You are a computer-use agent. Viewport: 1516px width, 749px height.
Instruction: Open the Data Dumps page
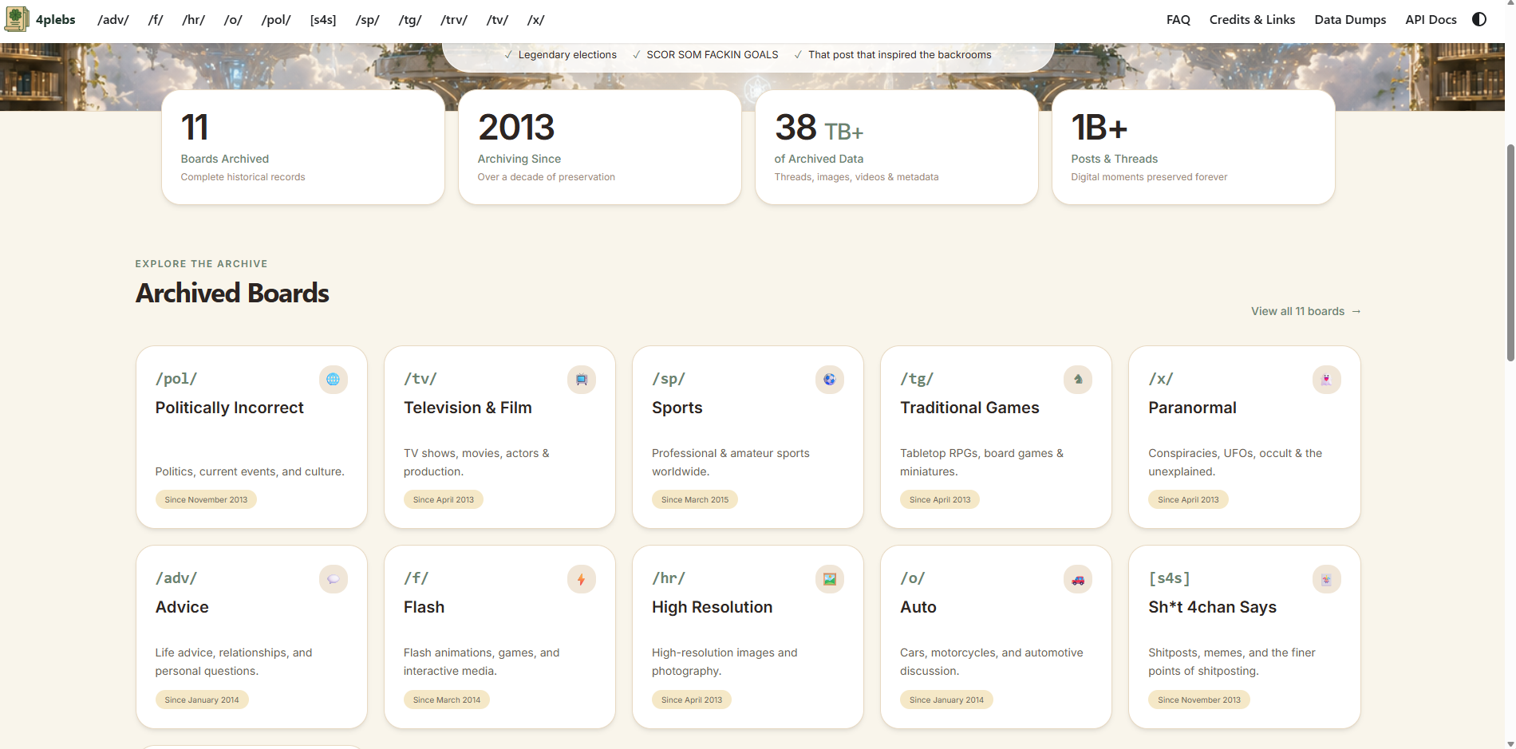coord(1350,20)
